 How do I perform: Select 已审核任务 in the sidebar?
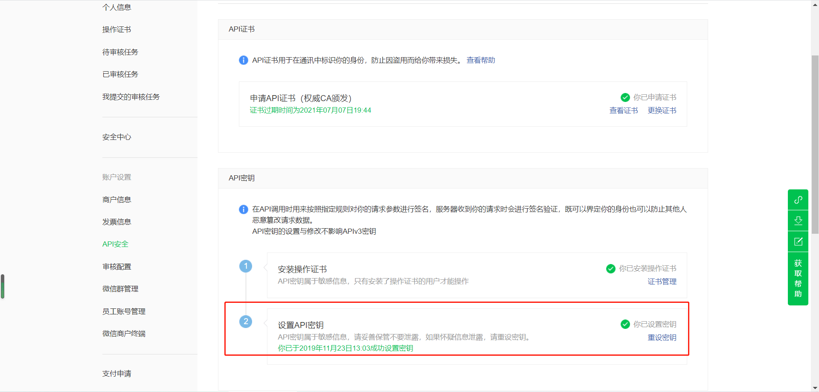click(120, 74)
